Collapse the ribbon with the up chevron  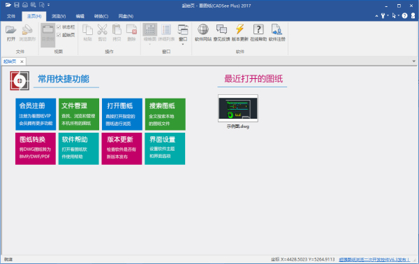pos(376,16)
